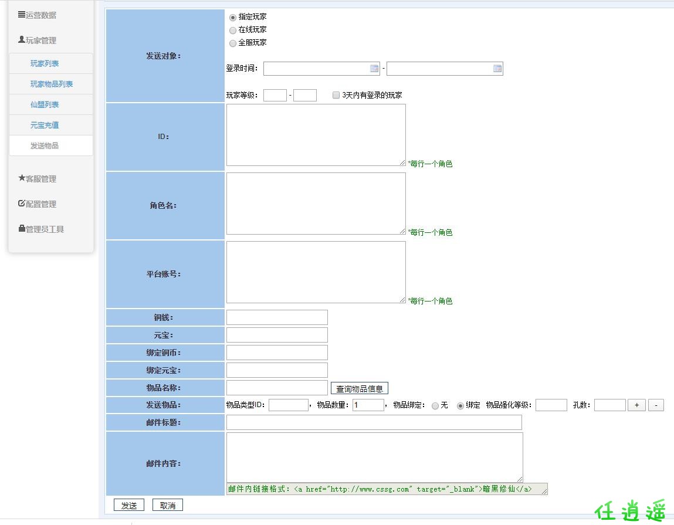
Task: Click the 配置管理 edit icon
Action: pyautogui.click(x=22, y=203)
